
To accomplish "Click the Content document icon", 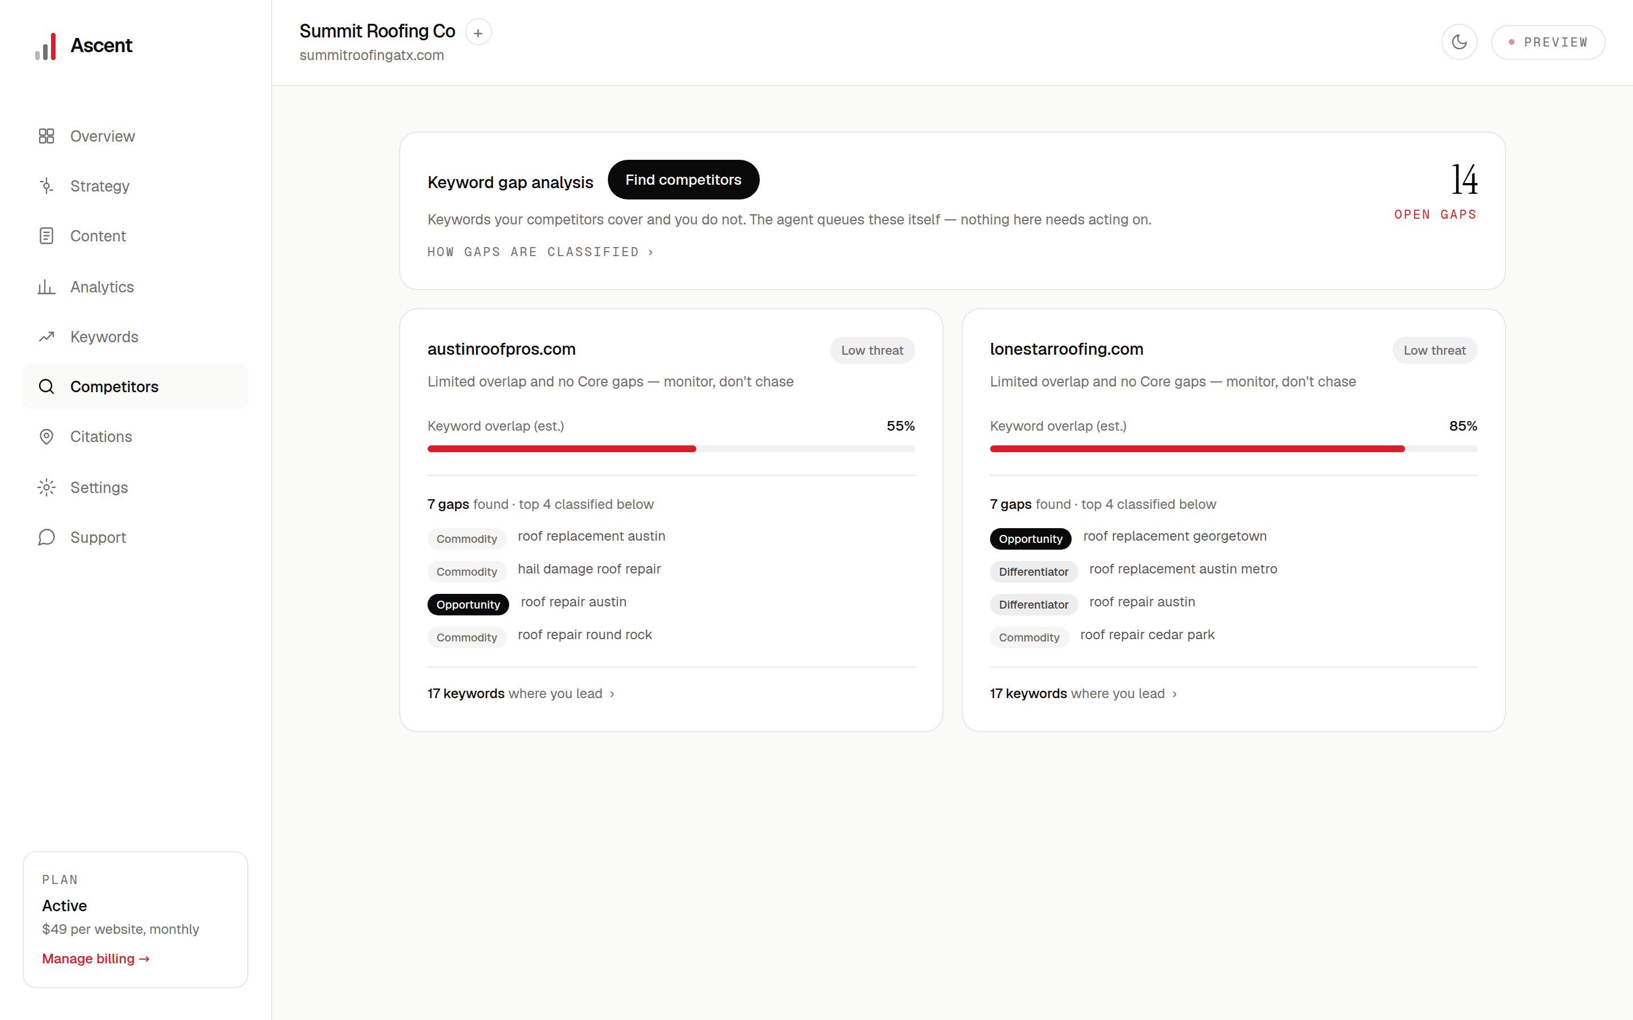I will pos(46,236).
